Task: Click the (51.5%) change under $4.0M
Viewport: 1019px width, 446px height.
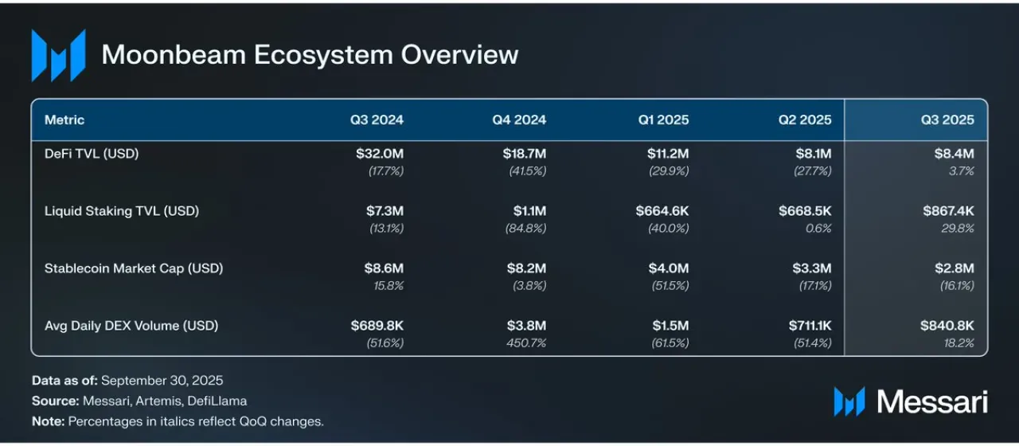Action: click(x=671, y=286)
